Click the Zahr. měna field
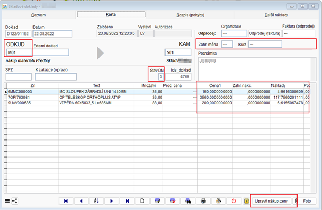322x210 pixels. 227,44
